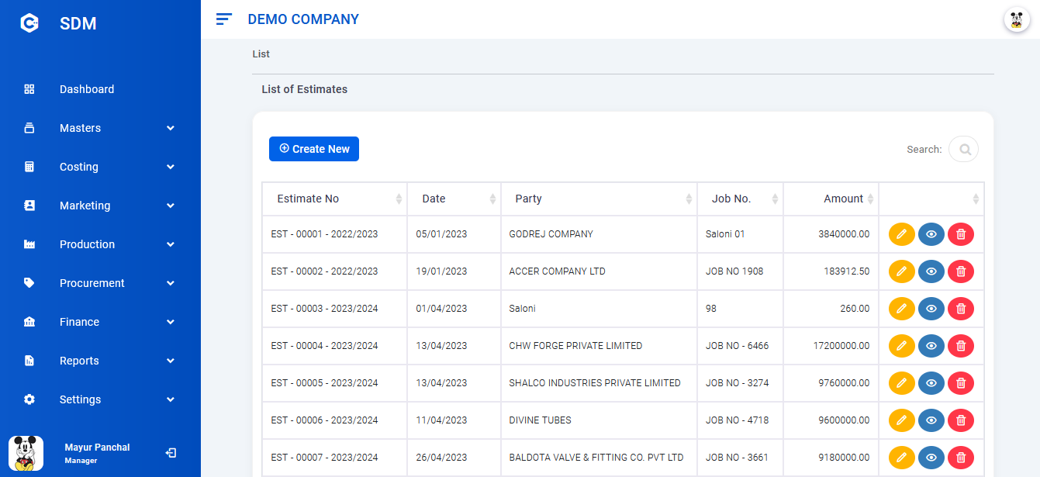
Task: Click the Procurement tag icon
Action: [29, 283]
